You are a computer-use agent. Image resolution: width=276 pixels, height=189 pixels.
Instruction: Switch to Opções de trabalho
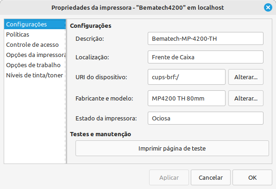(x=35, y=65)
